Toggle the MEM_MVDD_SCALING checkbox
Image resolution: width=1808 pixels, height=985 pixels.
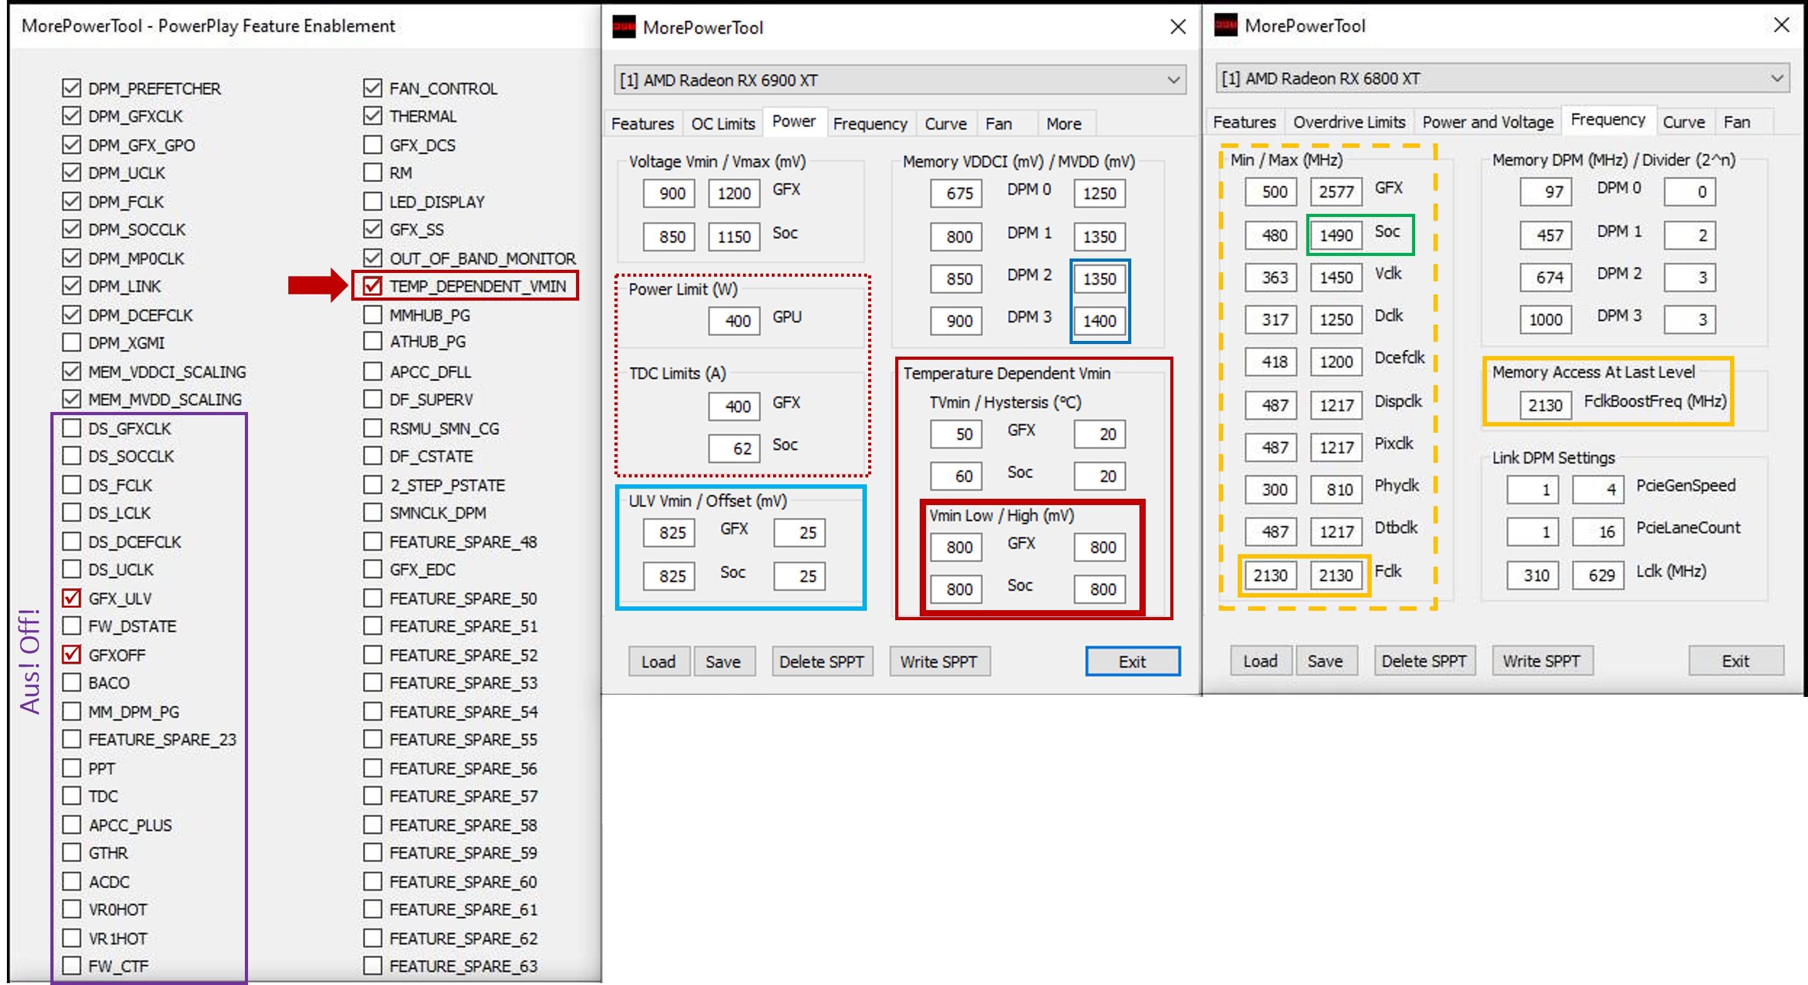[x=72, y=399]
